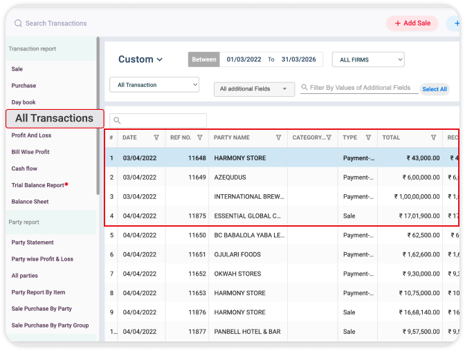Select the ESSENTIAL GLOBAL C... sale row
The image size is (465, 351).
pos(282,216)
